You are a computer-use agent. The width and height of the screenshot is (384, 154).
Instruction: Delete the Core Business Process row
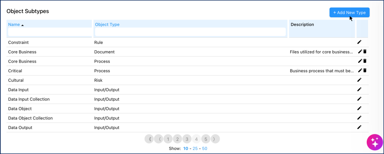coord(365,61)
